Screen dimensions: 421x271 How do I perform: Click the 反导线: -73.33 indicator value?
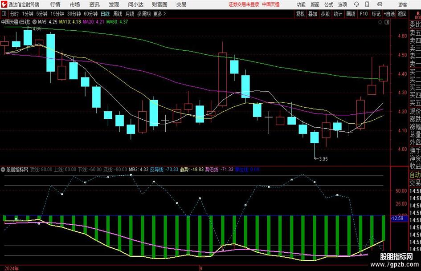click(x=164, y=170)
